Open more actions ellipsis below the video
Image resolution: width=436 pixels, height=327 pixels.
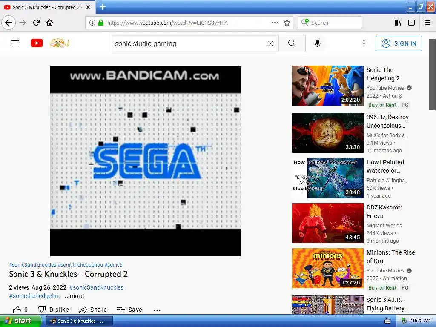tap(157, 310)
